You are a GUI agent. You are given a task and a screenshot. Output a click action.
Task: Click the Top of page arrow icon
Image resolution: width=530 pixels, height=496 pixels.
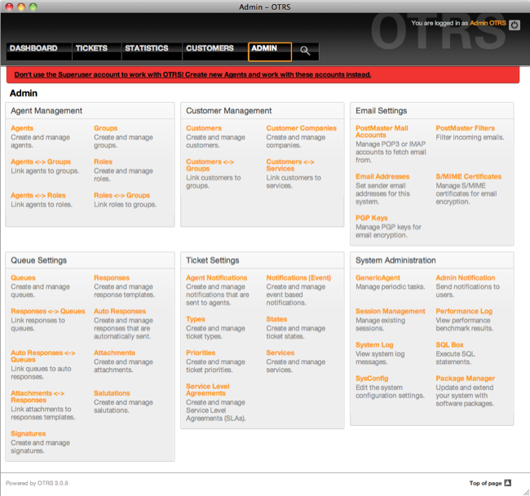508,483
